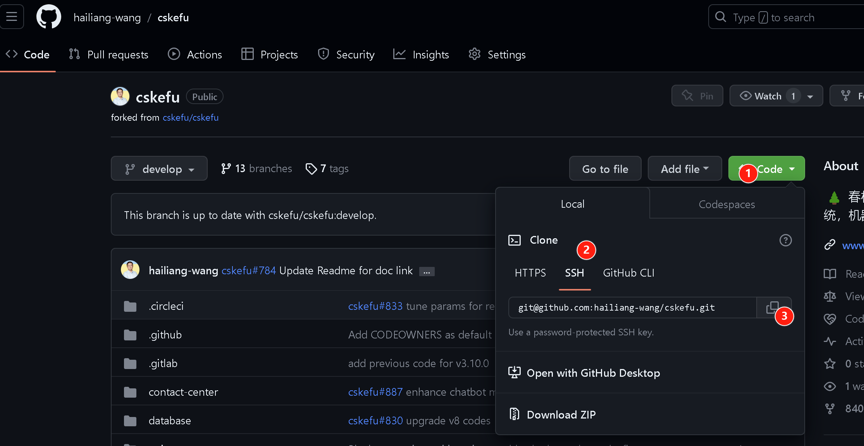Click the Readme book icon in About

[830, 274]
